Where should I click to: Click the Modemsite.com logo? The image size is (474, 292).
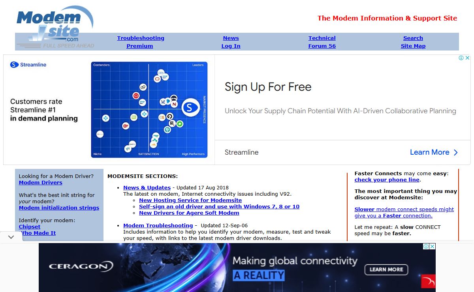click(55, 27)
